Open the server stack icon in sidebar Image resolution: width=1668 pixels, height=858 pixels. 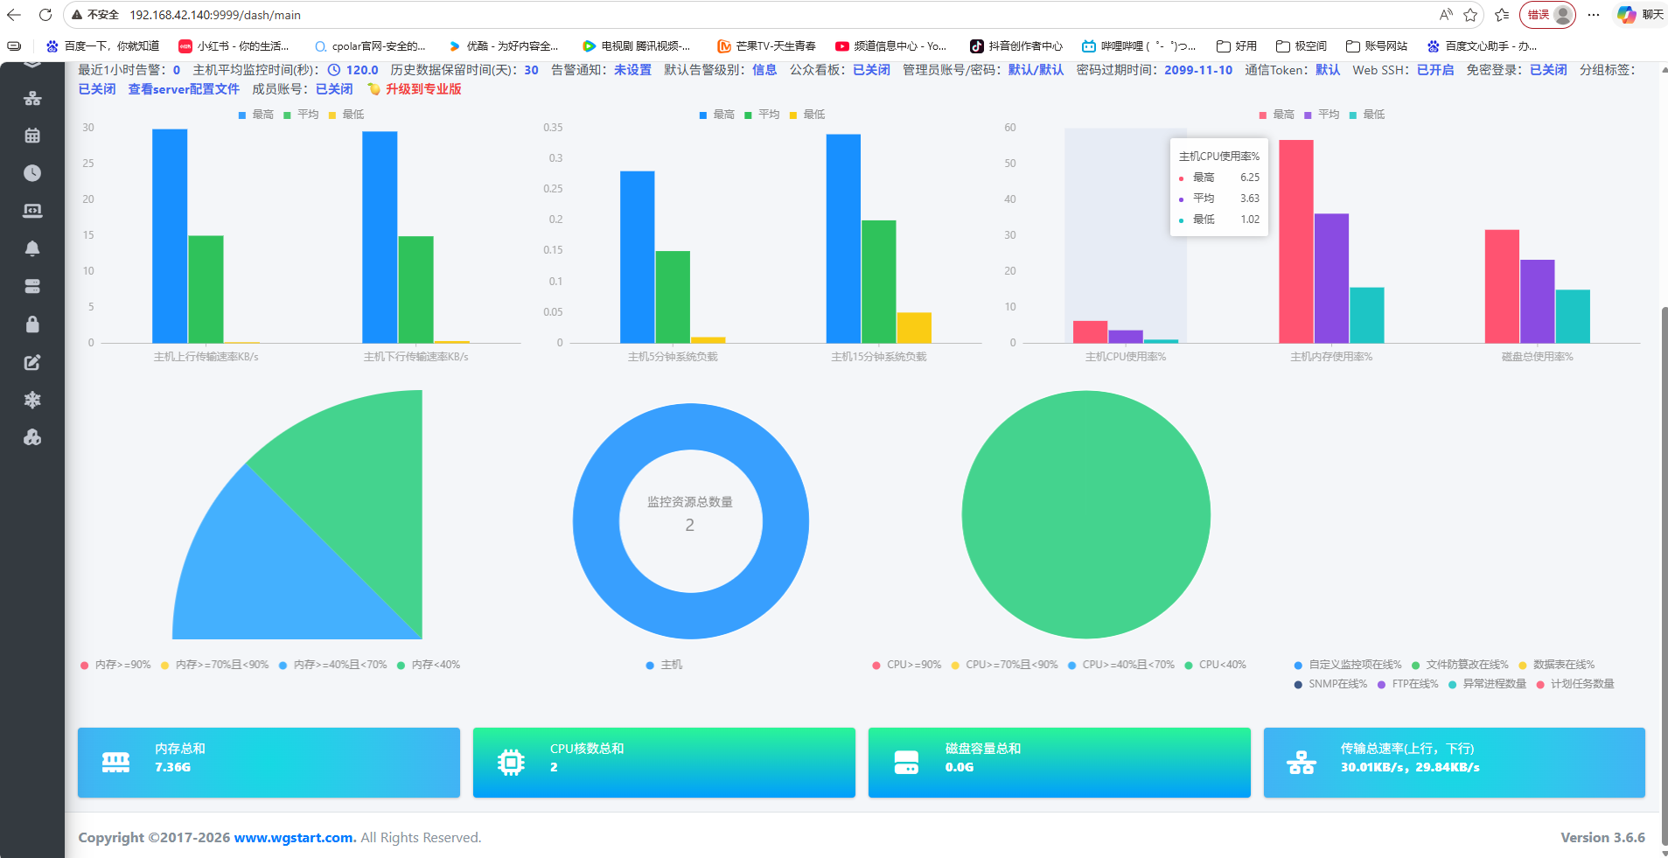coord(32,286)
